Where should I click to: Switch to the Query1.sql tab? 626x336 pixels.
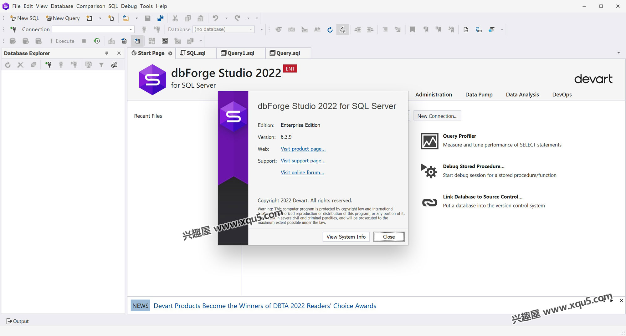point(241,53)
